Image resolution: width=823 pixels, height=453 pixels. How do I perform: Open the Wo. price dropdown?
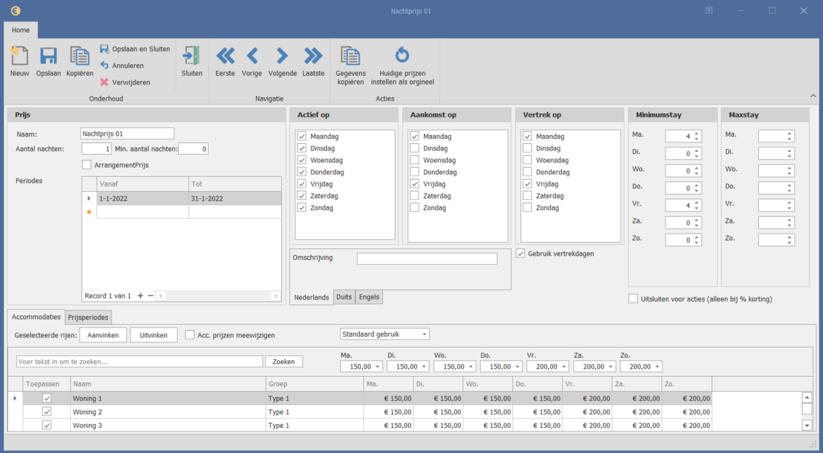click(x=470, y=367)
